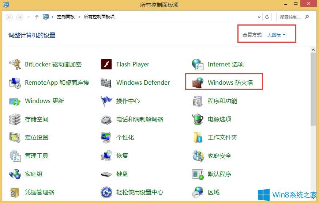Click the 管理工具 gear icon

[15, 156]
